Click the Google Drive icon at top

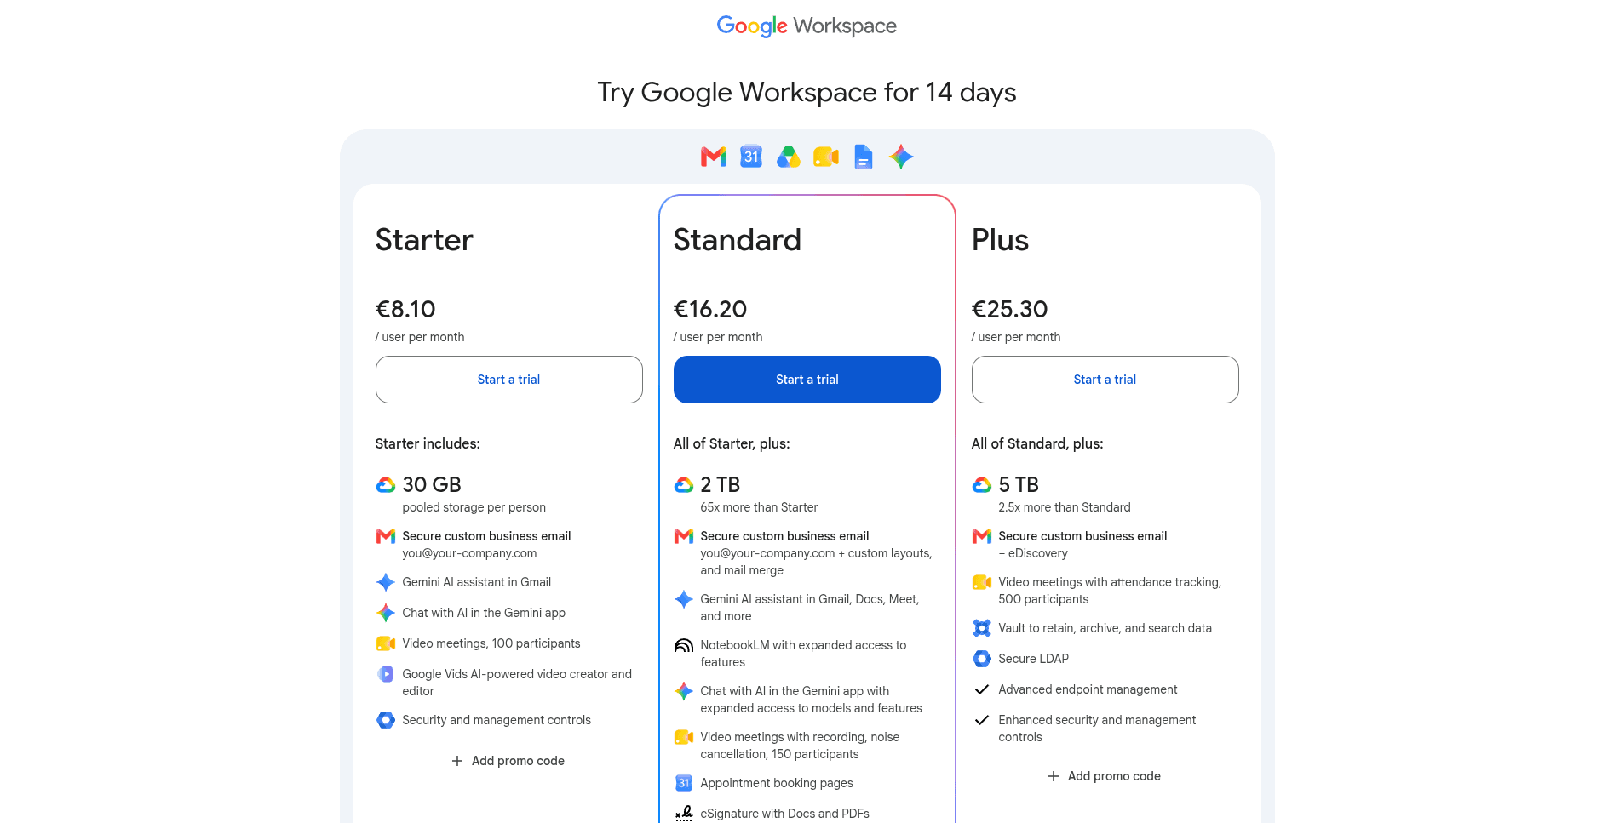point(789,157)
